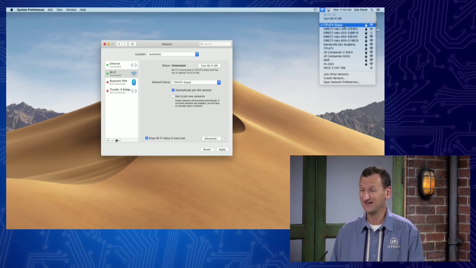
Task: Click the AirPlay display menu bar icon
Action: pyautogui.click(x=328, y=10)
